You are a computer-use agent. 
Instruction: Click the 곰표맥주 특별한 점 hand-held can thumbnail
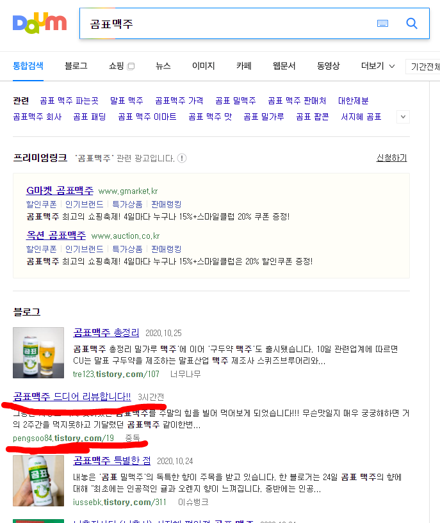[x=38, y=481]
